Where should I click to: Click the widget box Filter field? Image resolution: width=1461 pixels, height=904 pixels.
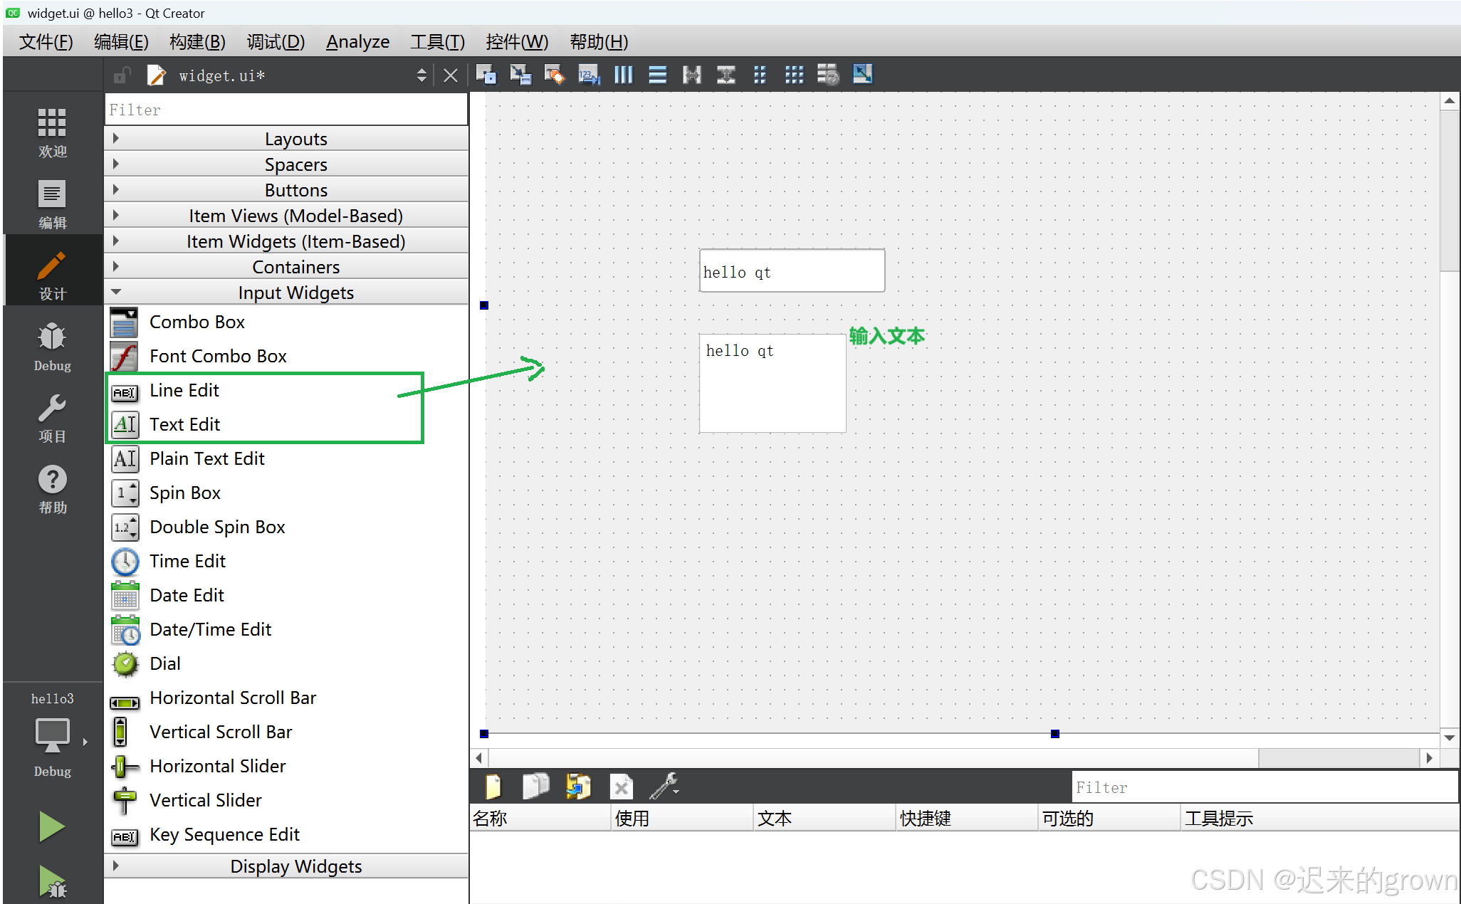(285, 110)
